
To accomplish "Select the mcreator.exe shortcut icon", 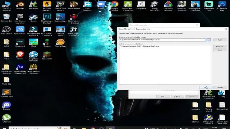I will pos(208,95).
